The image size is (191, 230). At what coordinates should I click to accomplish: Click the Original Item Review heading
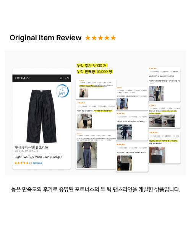coord(45,38)
